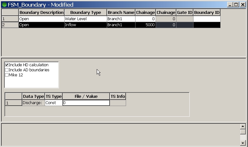
Task: Open Boundary Type cell showing Inflow
Action: (x=85, y=25)
